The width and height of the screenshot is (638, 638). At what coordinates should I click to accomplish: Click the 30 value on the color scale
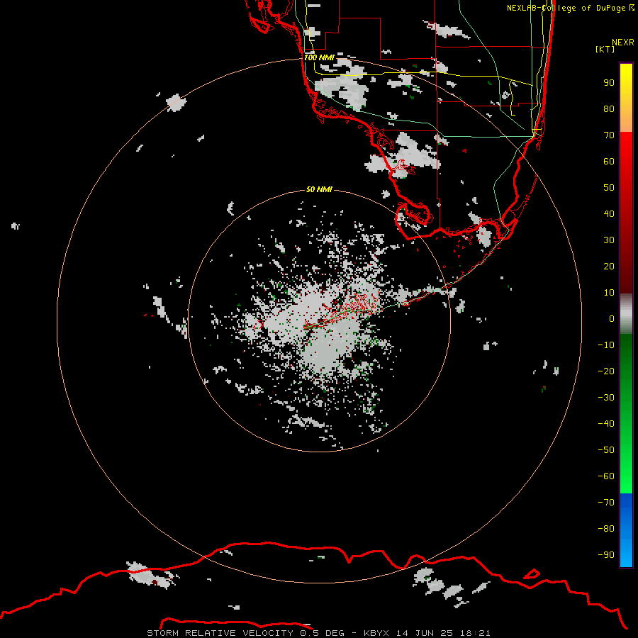coord(609,240)
